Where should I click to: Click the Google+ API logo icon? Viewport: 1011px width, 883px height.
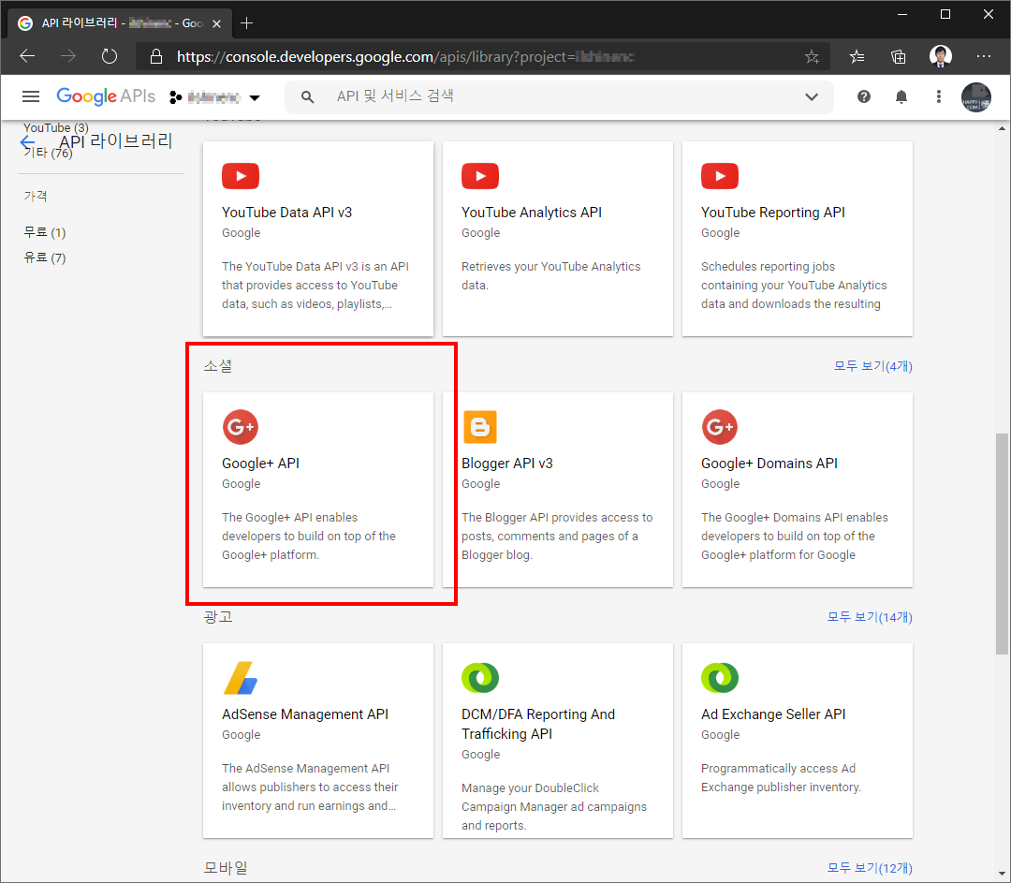241,427
